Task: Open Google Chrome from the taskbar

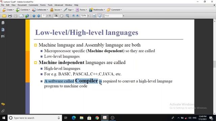Action: point(97,118)
